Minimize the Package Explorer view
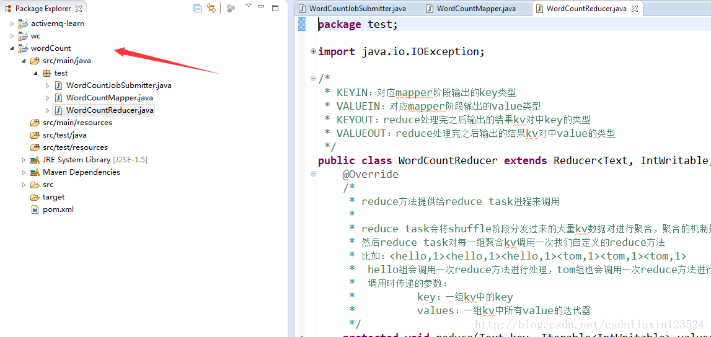711x337 pixels. click(261, 7)
